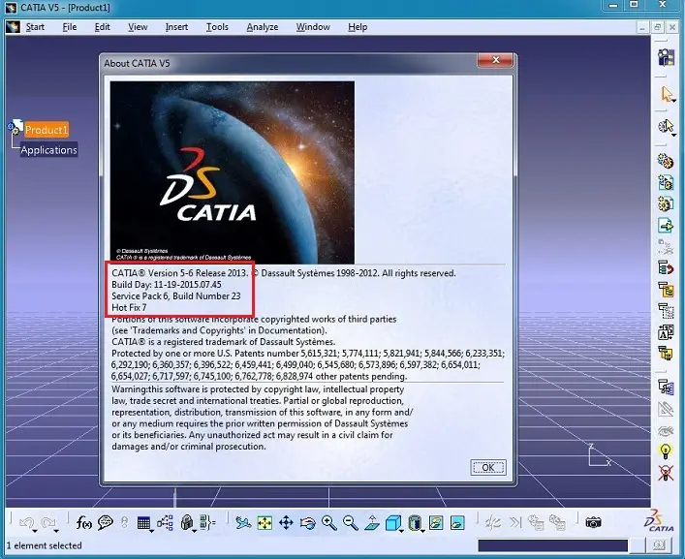Expand the Design Table dropdown arrow
The image size is (685, 559).
coord(151,531)
